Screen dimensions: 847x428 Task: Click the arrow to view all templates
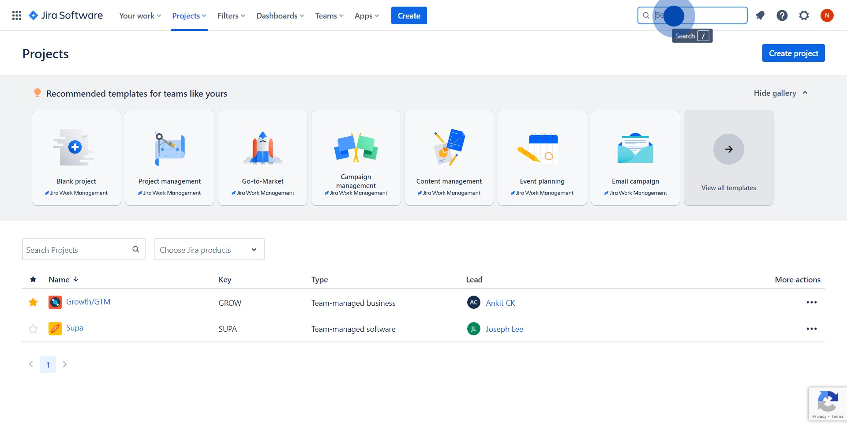[x=729, y=149]
